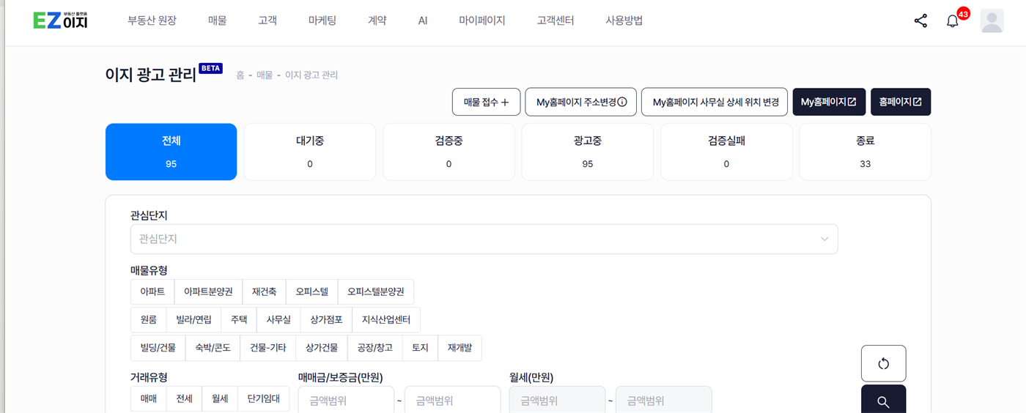Open the 사용방법 menu
This screenshot has height=413, width=1026.
coord(624,21)
